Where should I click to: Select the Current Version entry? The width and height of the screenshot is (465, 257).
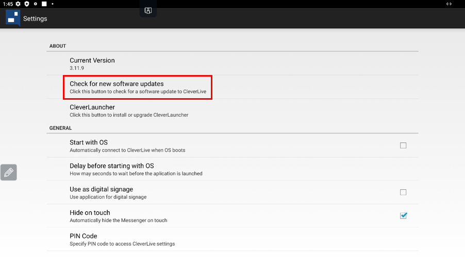232,64
